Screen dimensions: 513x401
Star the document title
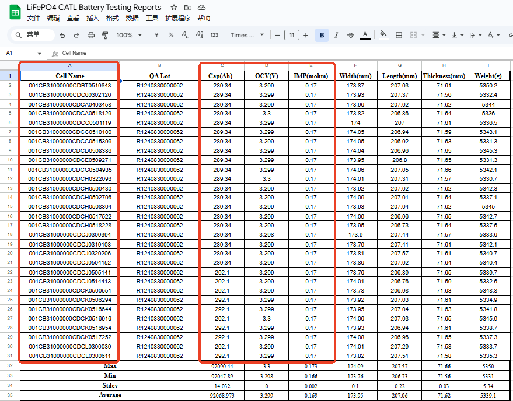pos(174,8)
